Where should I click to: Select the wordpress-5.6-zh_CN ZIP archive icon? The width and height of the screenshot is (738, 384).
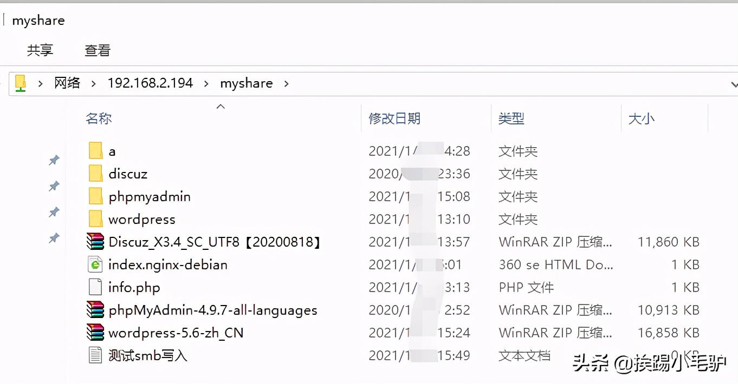tap(95, 333)
